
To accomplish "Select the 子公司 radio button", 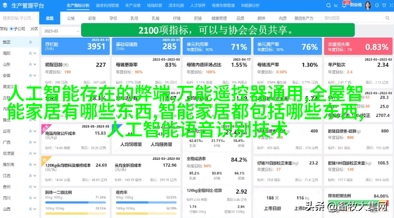I will click(x=11, y=29).
